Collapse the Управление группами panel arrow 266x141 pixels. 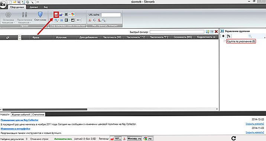(x=222, y=31)
